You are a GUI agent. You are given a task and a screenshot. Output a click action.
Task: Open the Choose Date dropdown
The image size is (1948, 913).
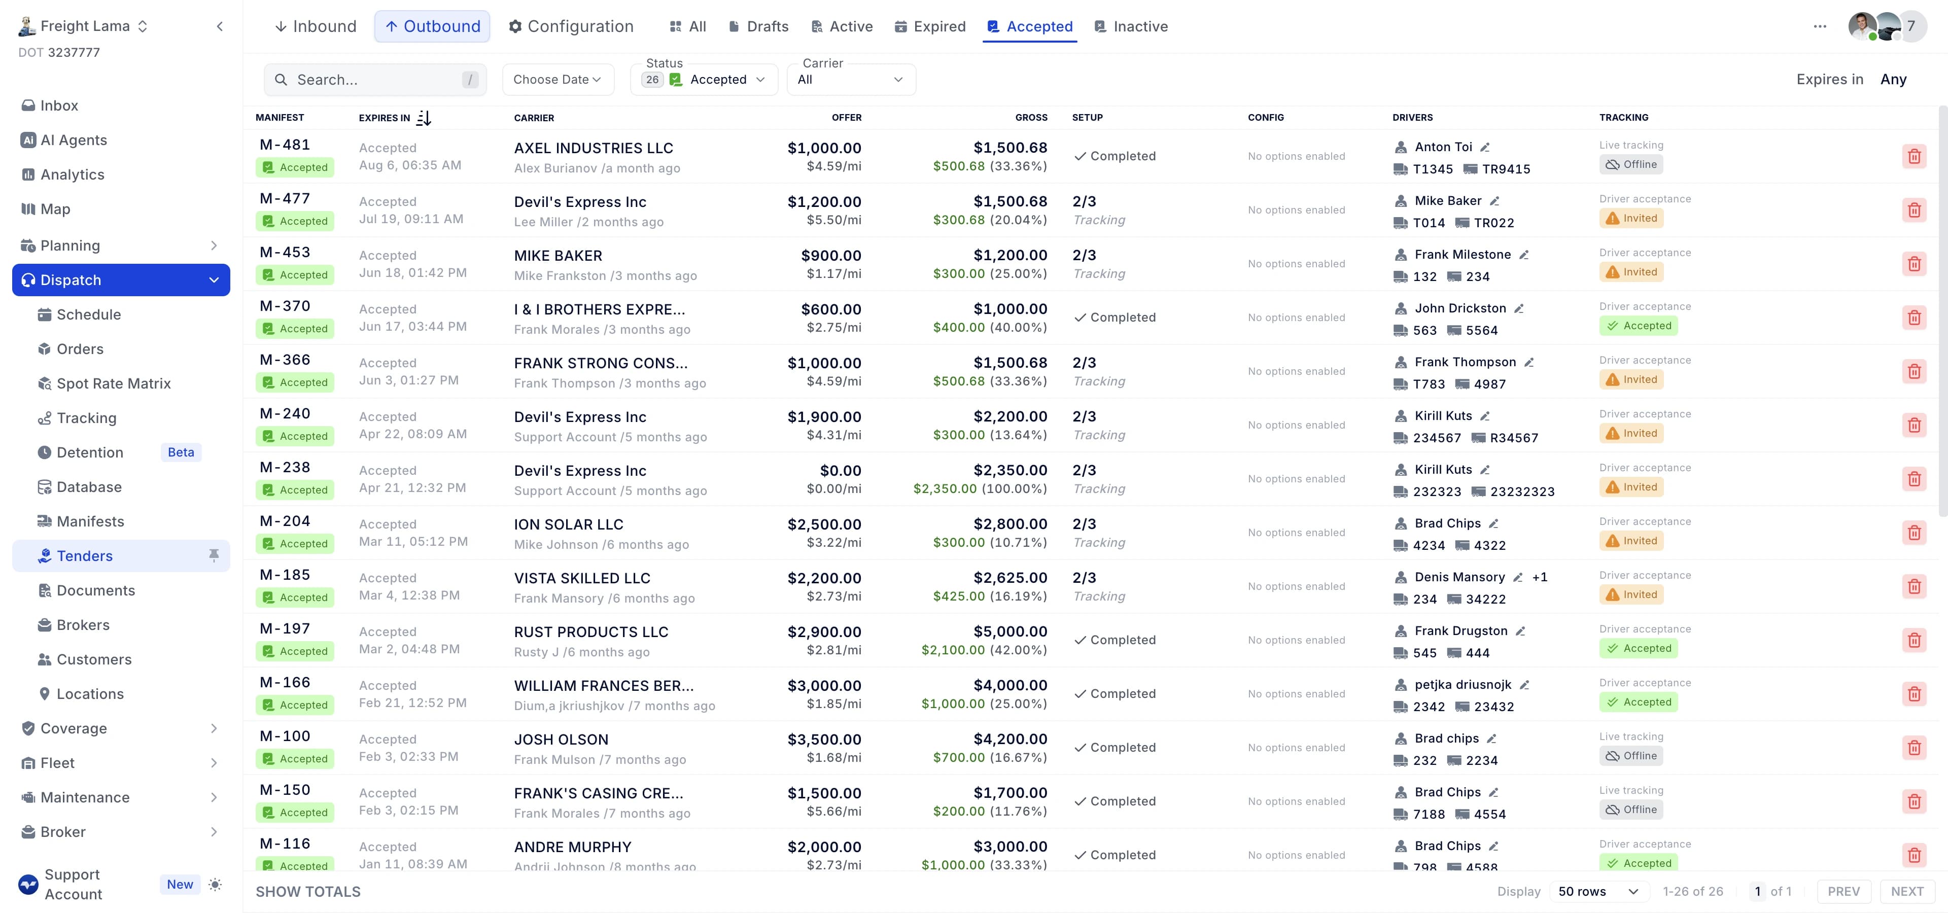(x=558, y=79)
